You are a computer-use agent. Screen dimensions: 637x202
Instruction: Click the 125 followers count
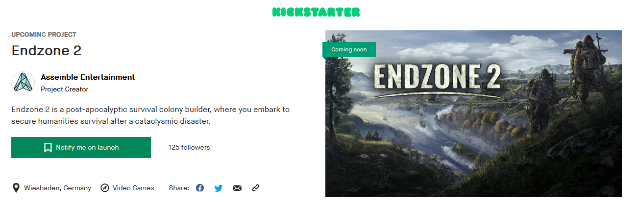189,147
